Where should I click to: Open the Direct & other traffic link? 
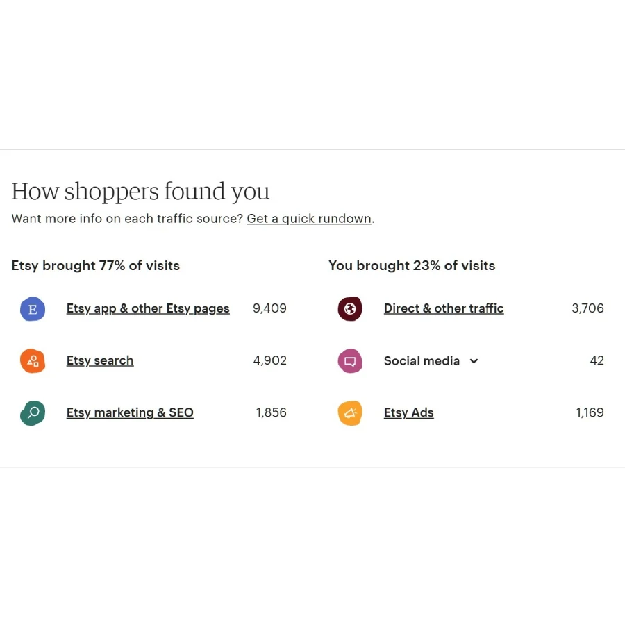pos(444,308)
